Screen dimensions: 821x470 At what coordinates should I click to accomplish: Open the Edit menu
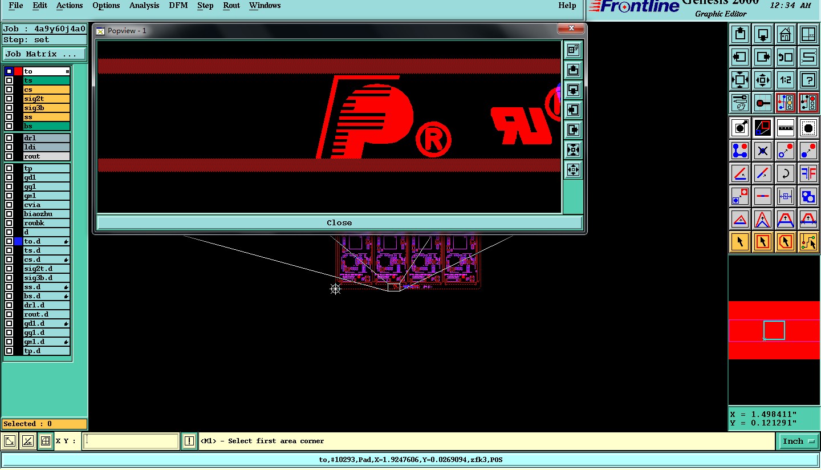click(40, 6)
